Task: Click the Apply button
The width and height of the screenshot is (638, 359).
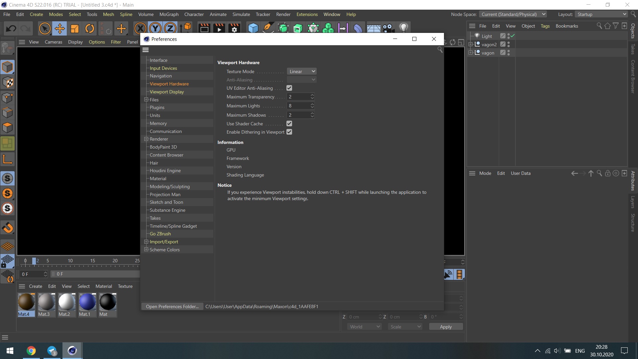Action: 446,327
